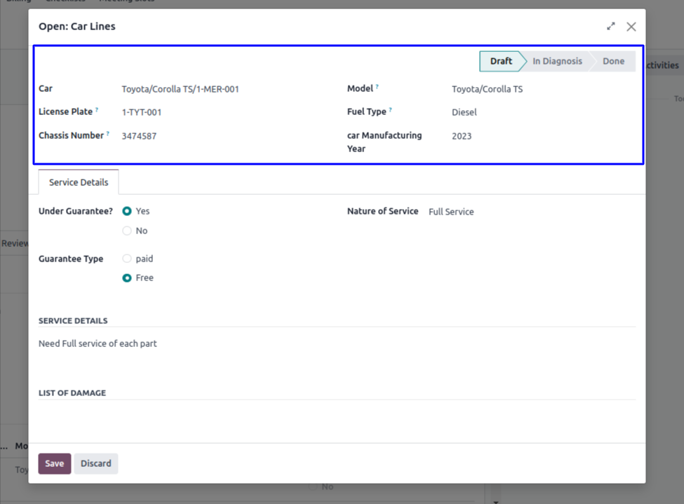Screen dimensions: 684x504
Task: Click the Model field help icon
Action: [377, 87]
